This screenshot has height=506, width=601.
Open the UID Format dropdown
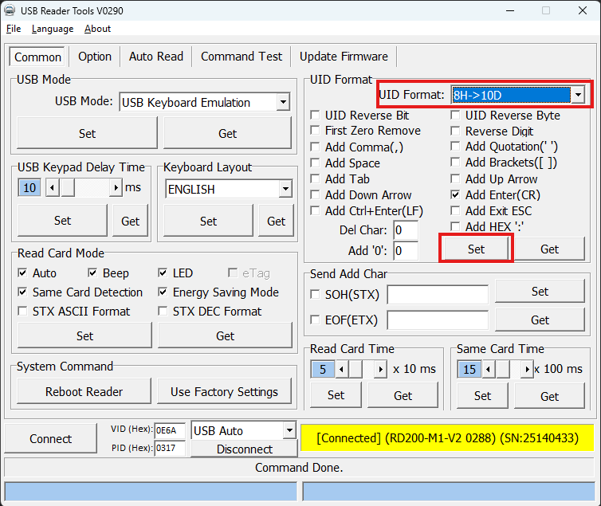point(579,96)
